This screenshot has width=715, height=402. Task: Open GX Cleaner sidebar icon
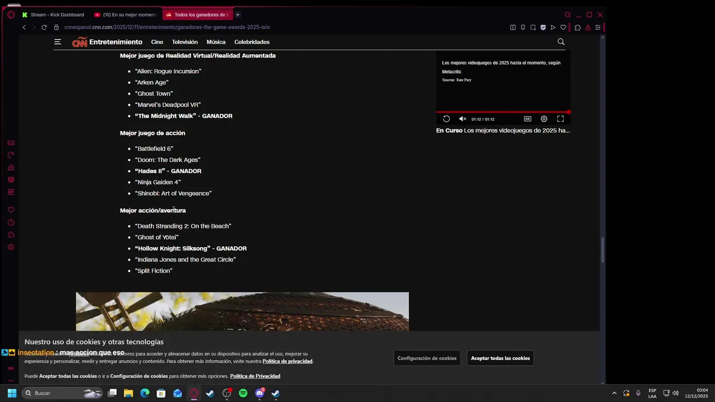(11, 167)
